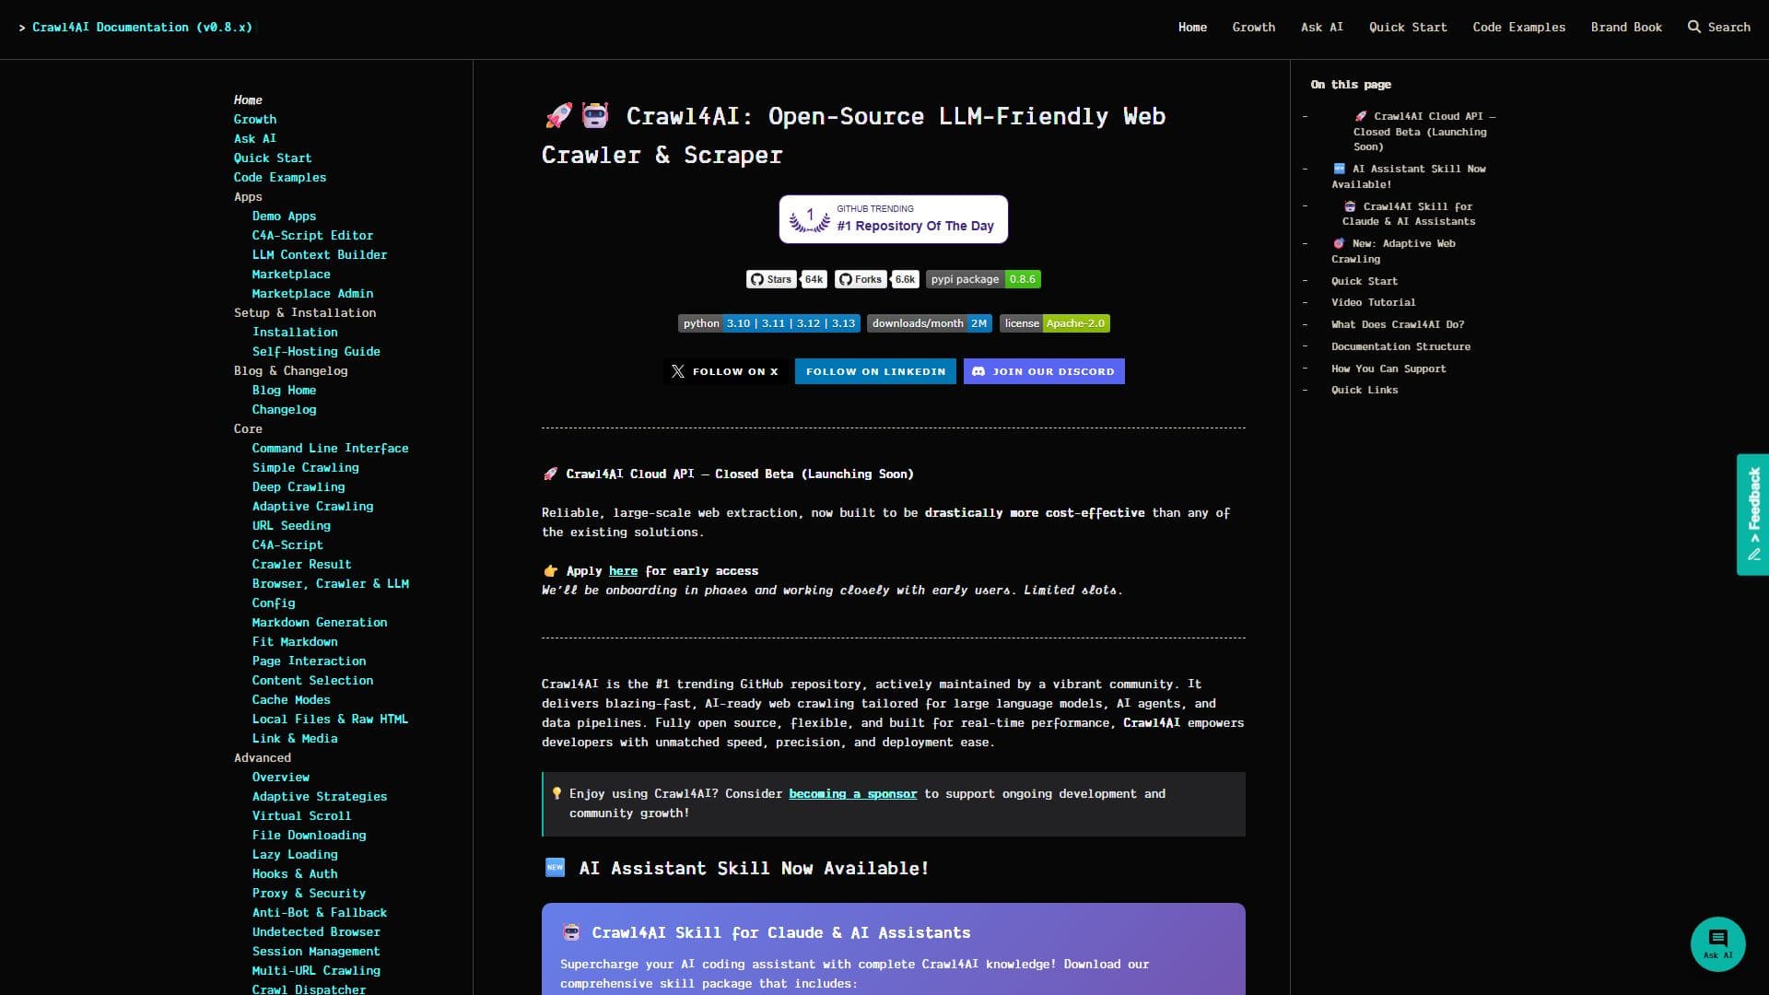Screen dimensions: 1769x995
Task: Open Markdown Generation sidebar link
Action: pos(320,623)
